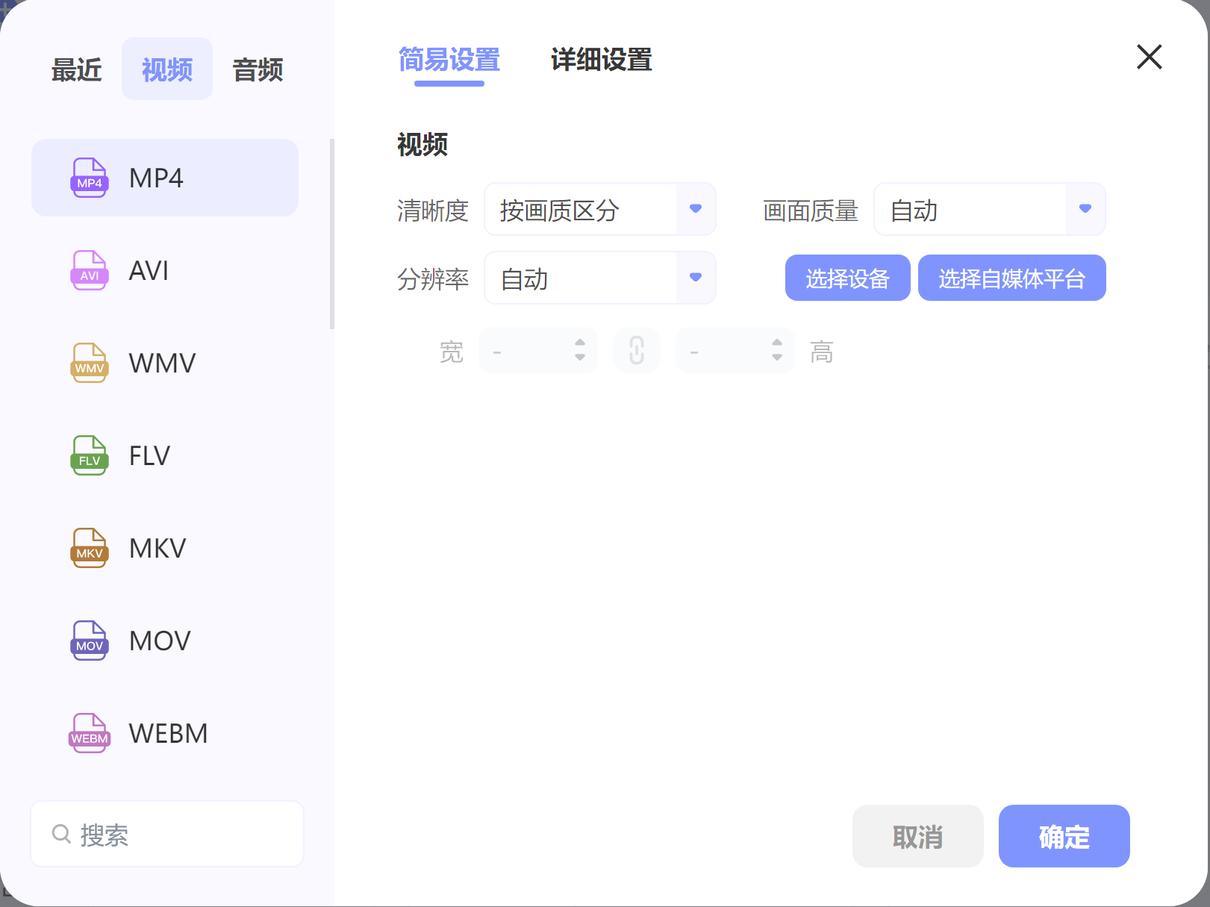
Task: Choose the WEBM output format
Action: (89, 733)
